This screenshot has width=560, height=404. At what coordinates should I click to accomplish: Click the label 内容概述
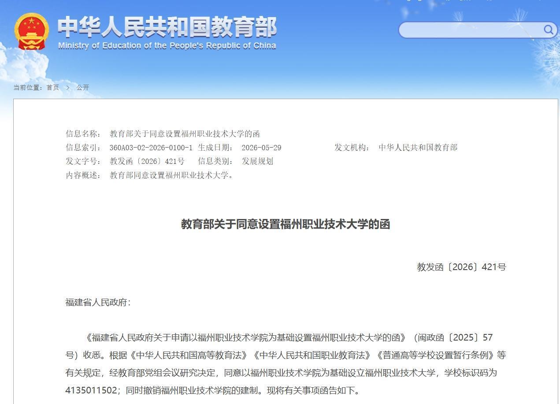pos(83,175)
